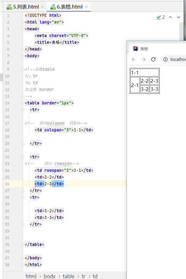Collapse the head tag fold on line 3
Viewport: 186px width, 279px height.
coord(23,29)
